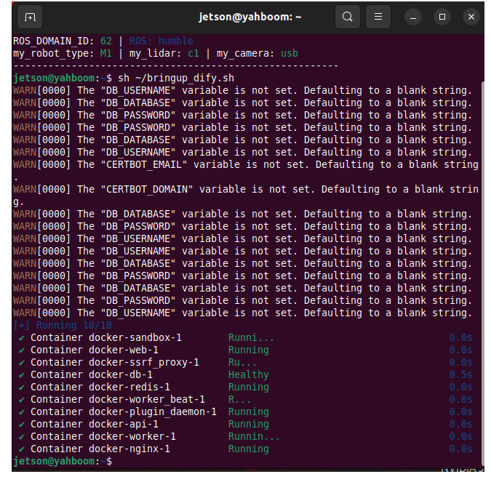491x482 pixels.
Task: Click the Running 10/10 status line
Action: (x=63, y=326)
